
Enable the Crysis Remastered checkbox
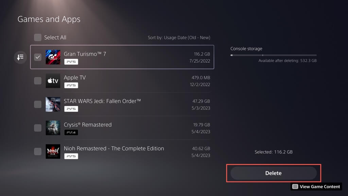pyautogui.click(x=38, y=128)
